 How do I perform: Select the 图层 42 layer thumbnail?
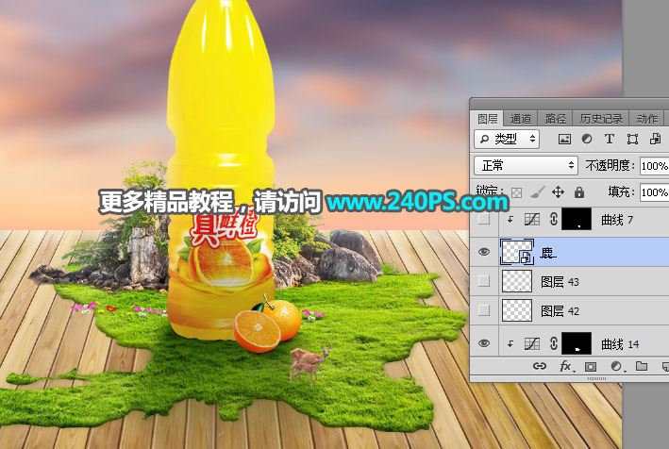pyautogui.click(x=517, y=310)
